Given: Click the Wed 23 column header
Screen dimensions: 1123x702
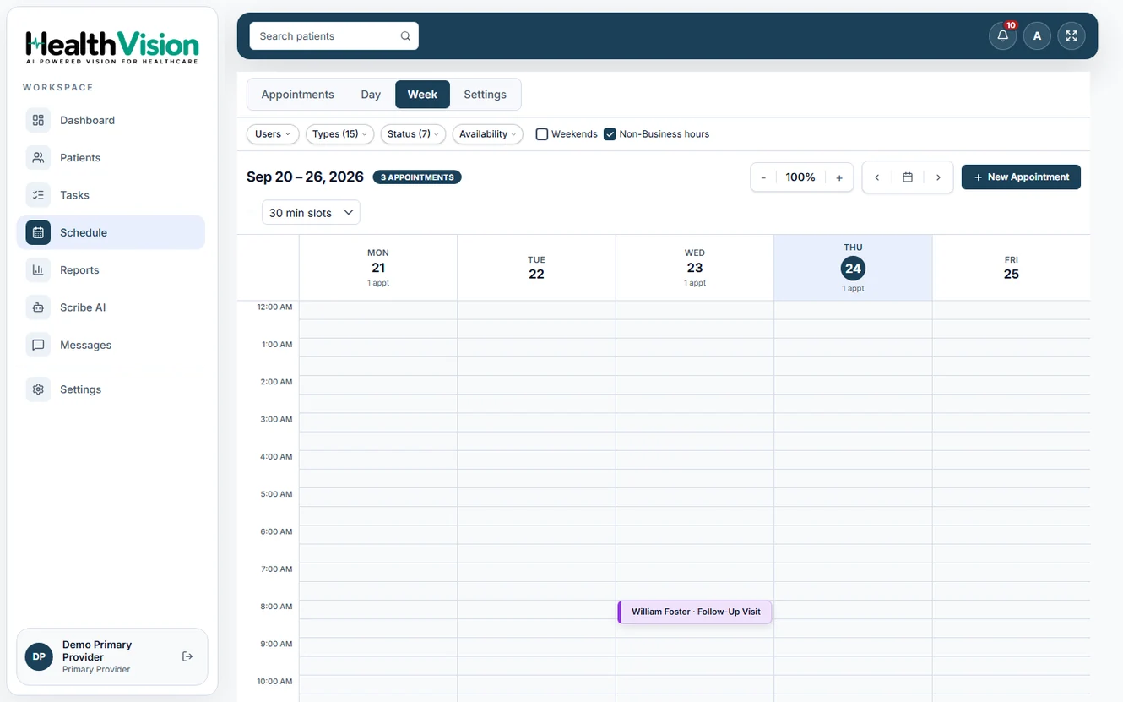Looking at the screenshot, I should [x=695, y=267].
